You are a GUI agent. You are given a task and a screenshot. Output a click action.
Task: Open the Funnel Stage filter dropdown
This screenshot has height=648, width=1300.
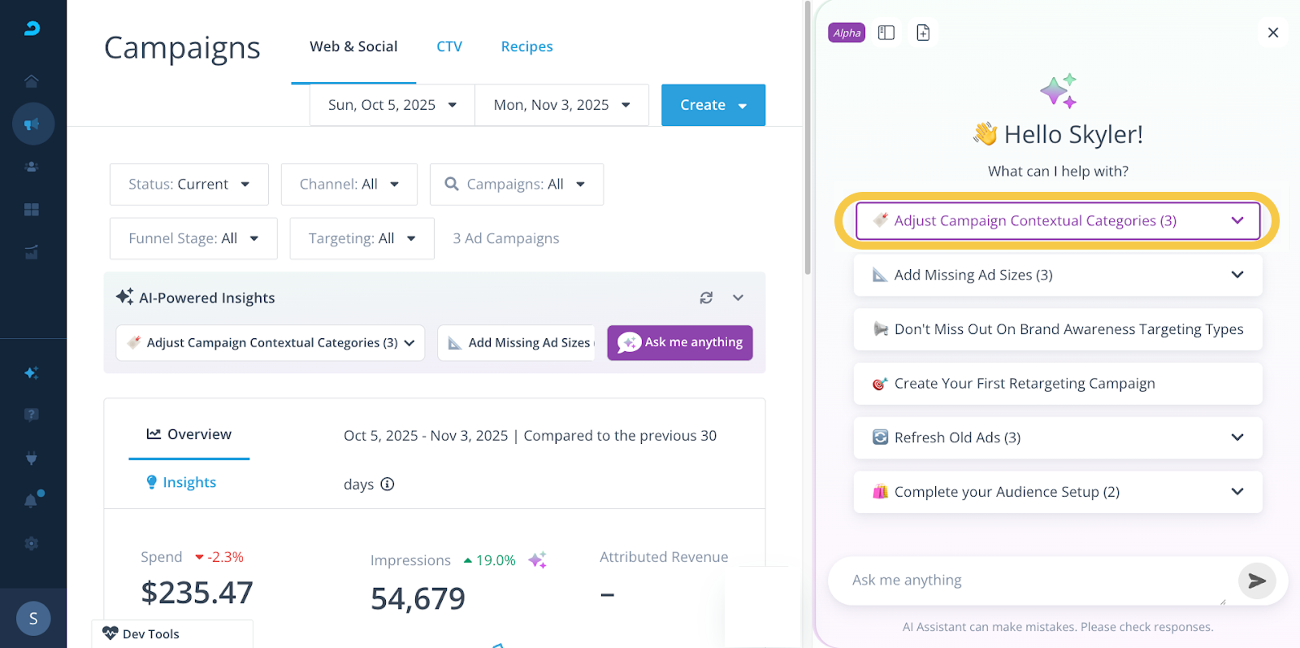coord(193,238)
